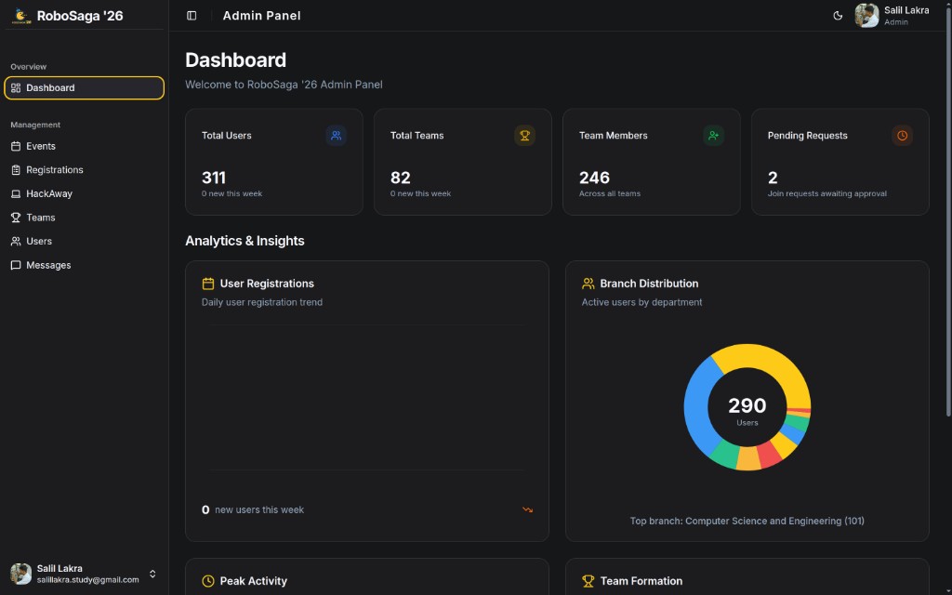Click the orange downward trend icon

coord(528,510)
